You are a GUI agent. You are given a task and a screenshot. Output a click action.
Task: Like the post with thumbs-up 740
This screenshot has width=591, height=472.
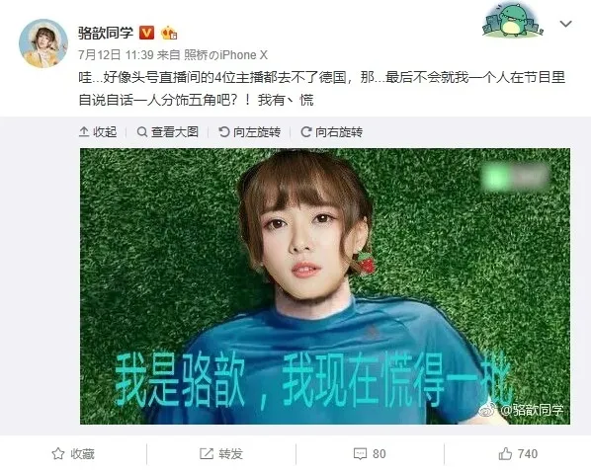(518, 454)
